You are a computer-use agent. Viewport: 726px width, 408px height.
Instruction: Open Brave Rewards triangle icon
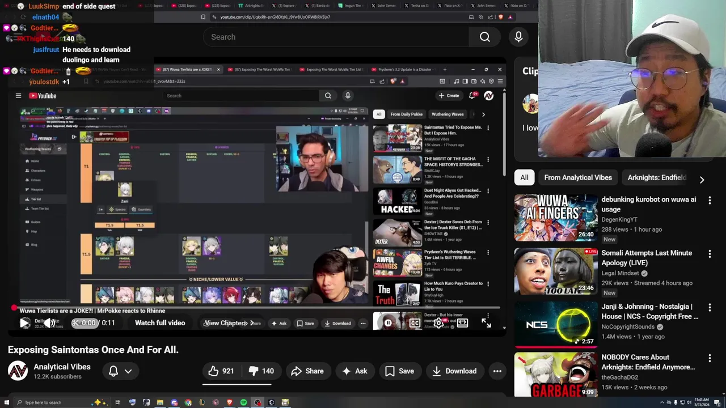(510, 17)
